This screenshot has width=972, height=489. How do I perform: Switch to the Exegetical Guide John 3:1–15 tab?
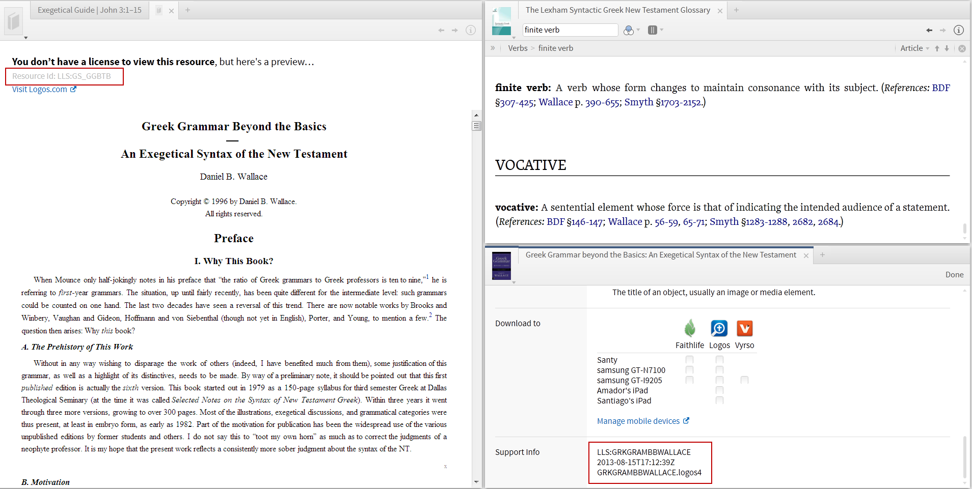(x=90, y=10)
